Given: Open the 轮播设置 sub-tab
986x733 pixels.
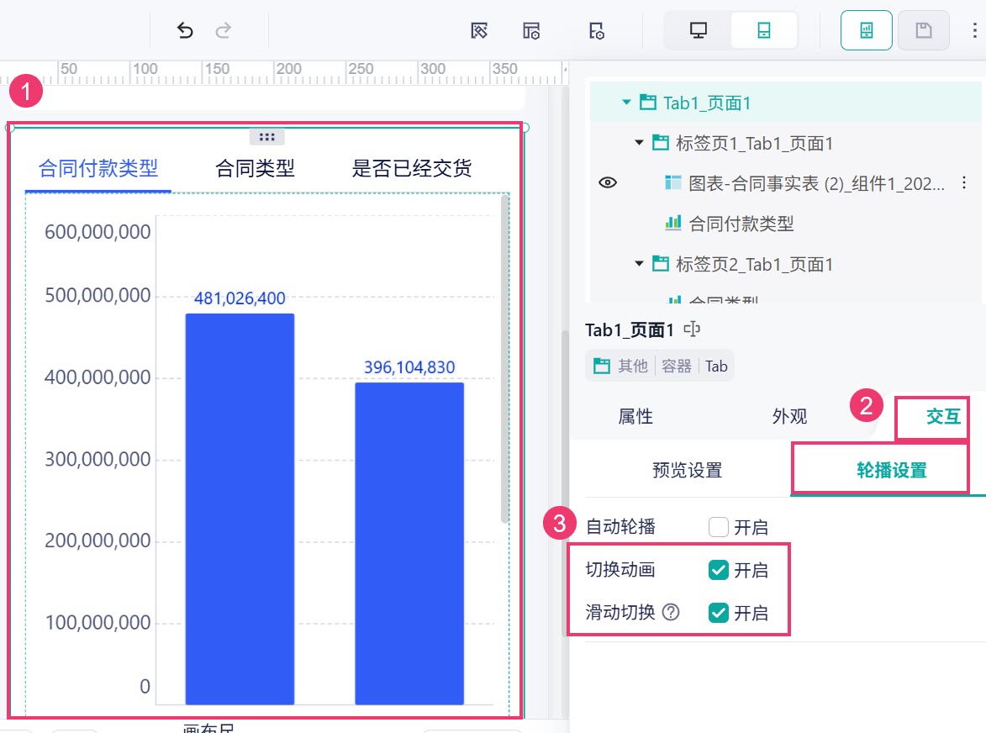Looking at the screenshot, I should [892, 470].
